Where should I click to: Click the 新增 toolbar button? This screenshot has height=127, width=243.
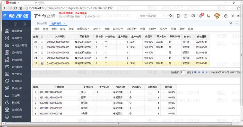[x=37, y=29]
